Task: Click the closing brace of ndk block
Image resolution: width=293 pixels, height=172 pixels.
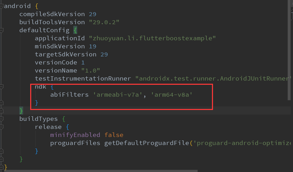Action: [x=36, y=103]
